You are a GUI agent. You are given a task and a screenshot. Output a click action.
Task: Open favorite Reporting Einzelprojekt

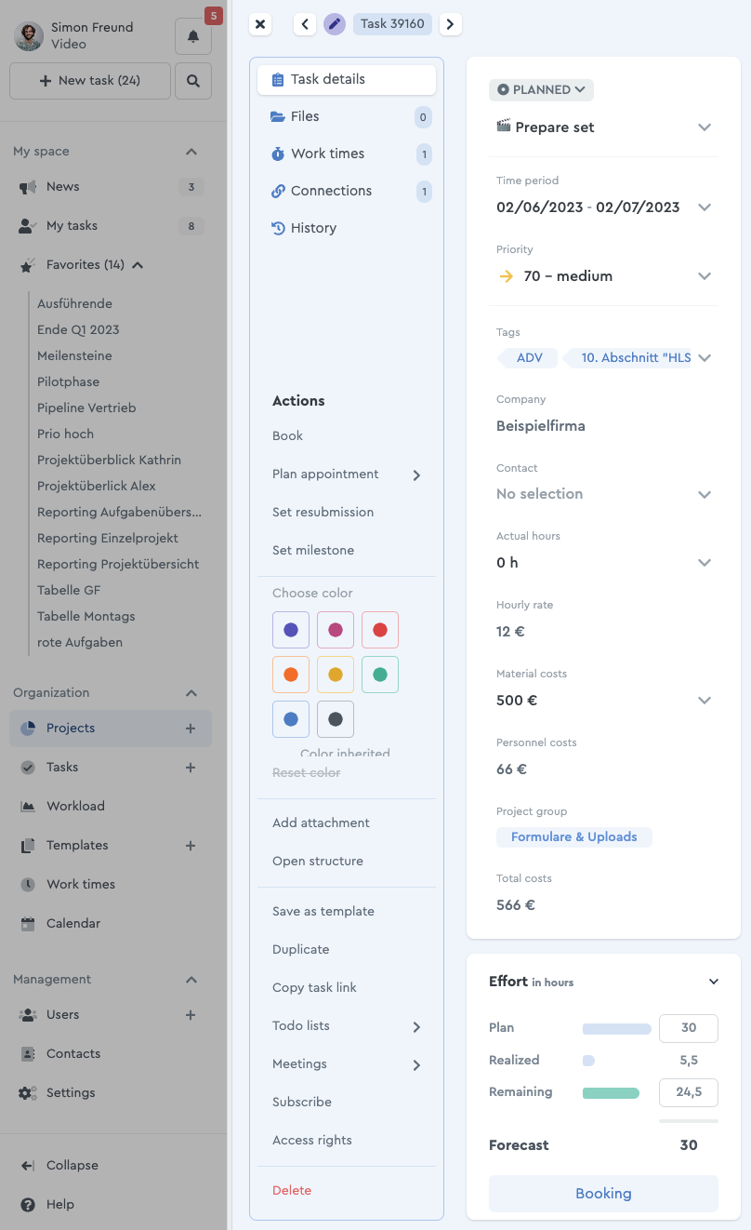pyautogui.click(x=108, y=538)
